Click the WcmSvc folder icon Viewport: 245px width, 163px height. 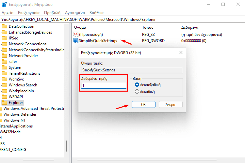(x=5, y=79)
